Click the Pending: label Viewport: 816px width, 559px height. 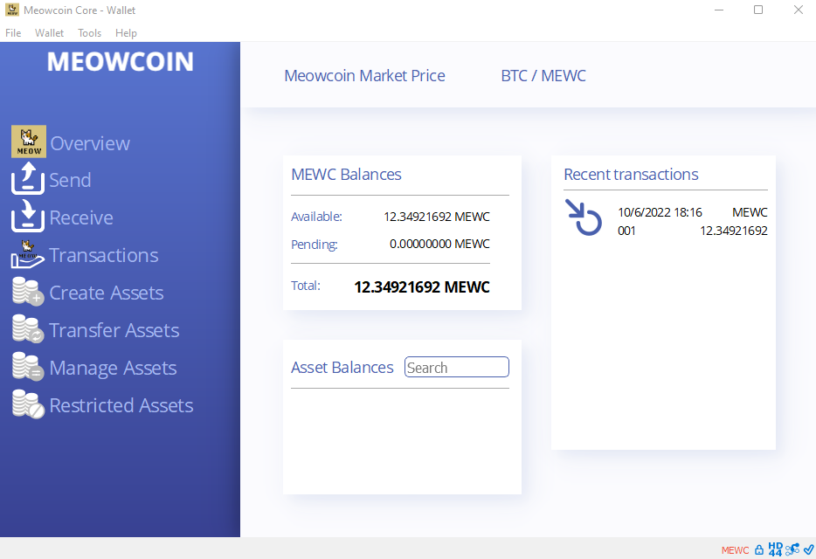315,244
